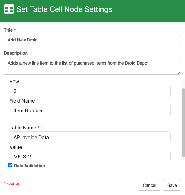
Task: Click the Title field containing Add New Droid
Action: (x=92, y=40)
